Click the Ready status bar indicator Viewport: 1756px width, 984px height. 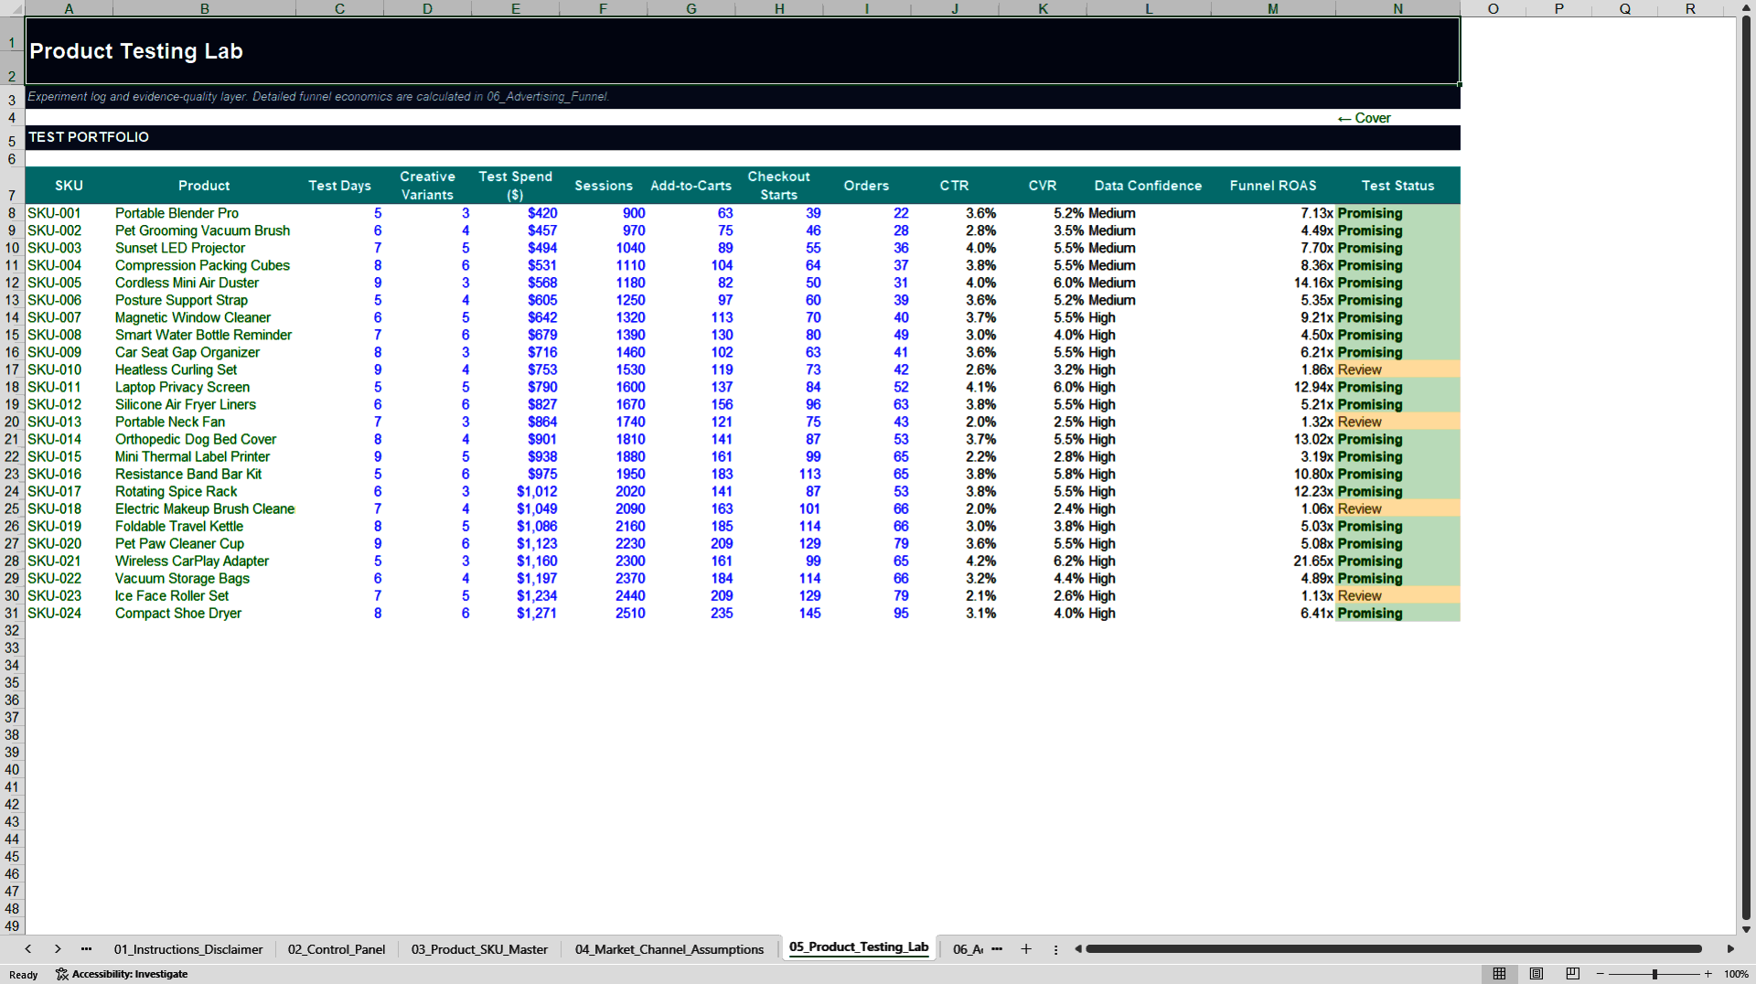click(x=24, y=974)
